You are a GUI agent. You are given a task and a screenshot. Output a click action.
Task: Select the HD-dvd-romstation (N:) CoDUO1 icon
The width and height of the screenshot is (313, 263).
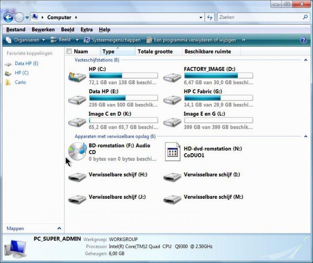click(172, 152)
